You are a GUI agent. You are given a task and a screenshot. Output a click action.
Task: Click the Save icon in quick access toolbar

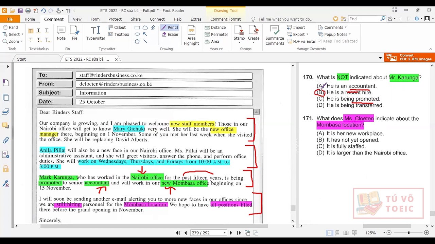20,11
